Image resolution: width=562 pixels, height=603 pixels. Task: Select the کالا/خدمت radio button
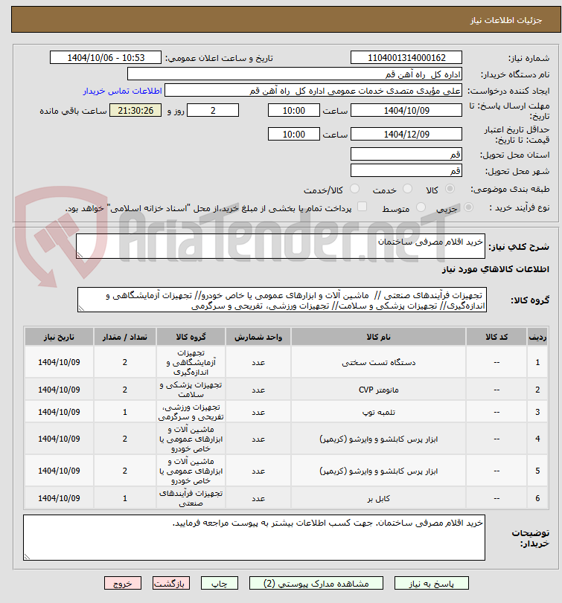[x=354, y=189]
